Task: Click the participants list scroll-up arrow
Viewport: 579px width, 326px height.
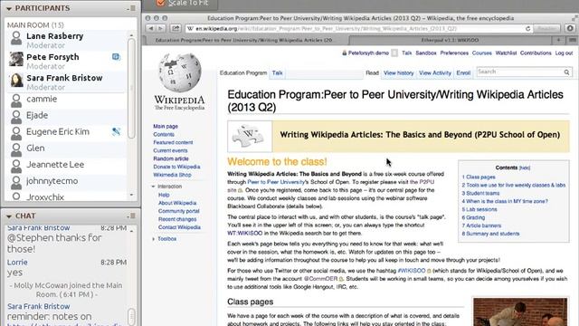Action: (x=131, y=34)
